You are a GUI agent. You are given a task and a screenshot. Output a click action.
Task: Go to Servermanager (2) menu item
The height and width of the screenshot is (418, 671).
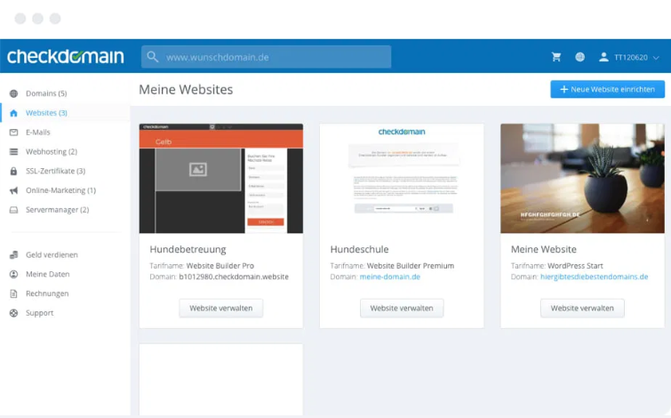[x=57, y=210]
